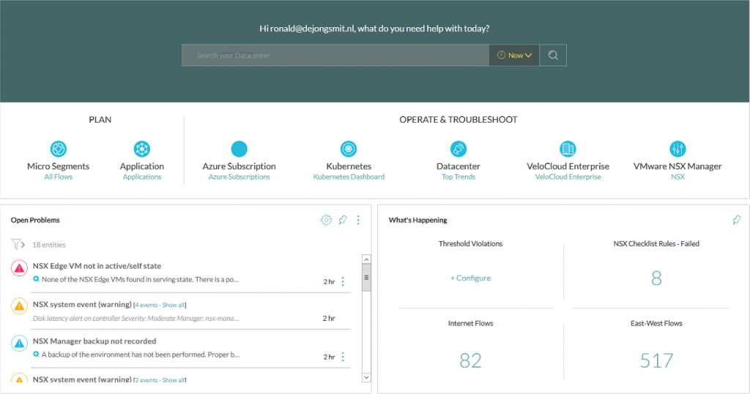Click the Threshold Violations heading
Screen dimensions: 750x394
point(471,243)
